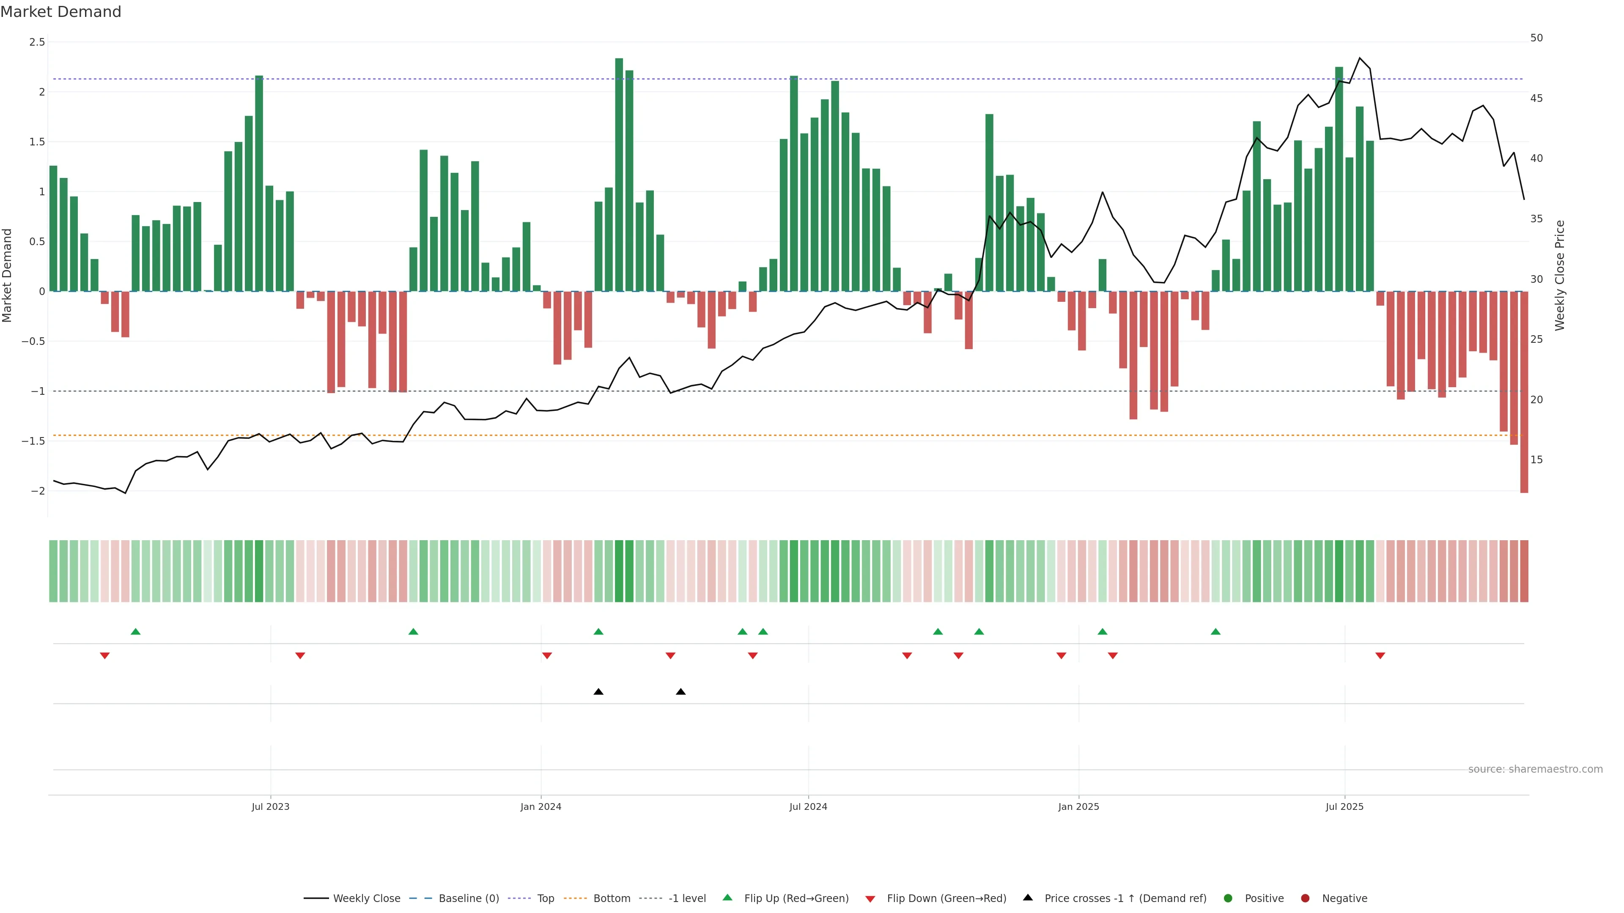The width and height of the screenshot is (1624, 913).
Task: Click the last red flip-down marker after Jul 2025
Action: point(1380,656)
